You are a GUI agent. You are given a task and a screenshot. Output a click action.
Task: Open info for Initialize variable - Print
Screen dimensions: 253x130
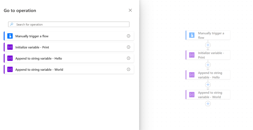point(129,47)
